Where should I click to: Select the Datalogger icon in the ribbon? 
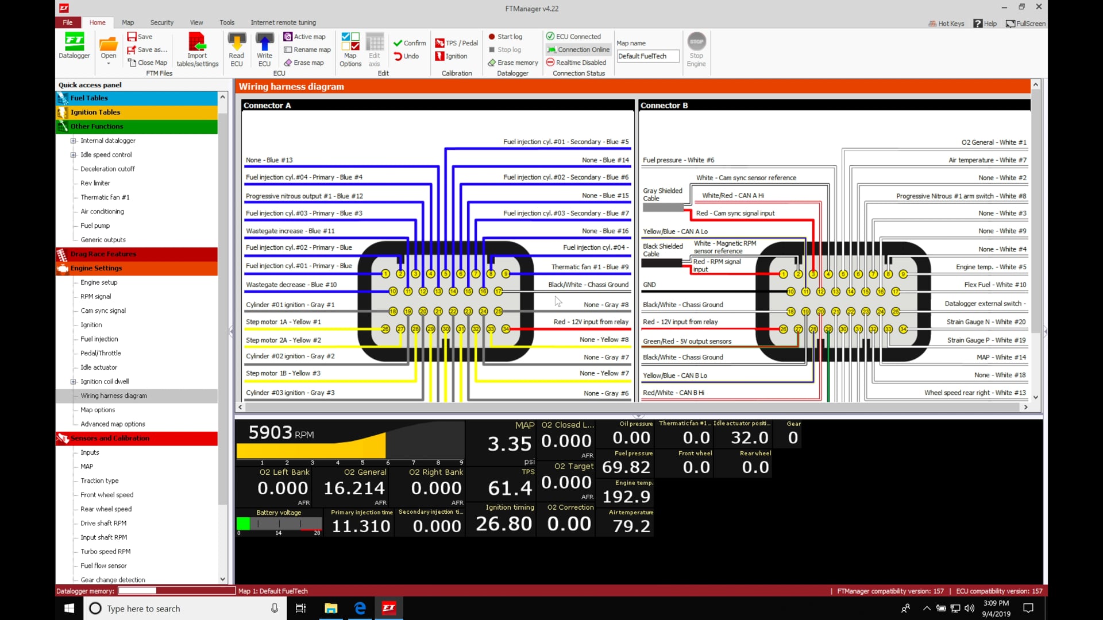(74, 47)
